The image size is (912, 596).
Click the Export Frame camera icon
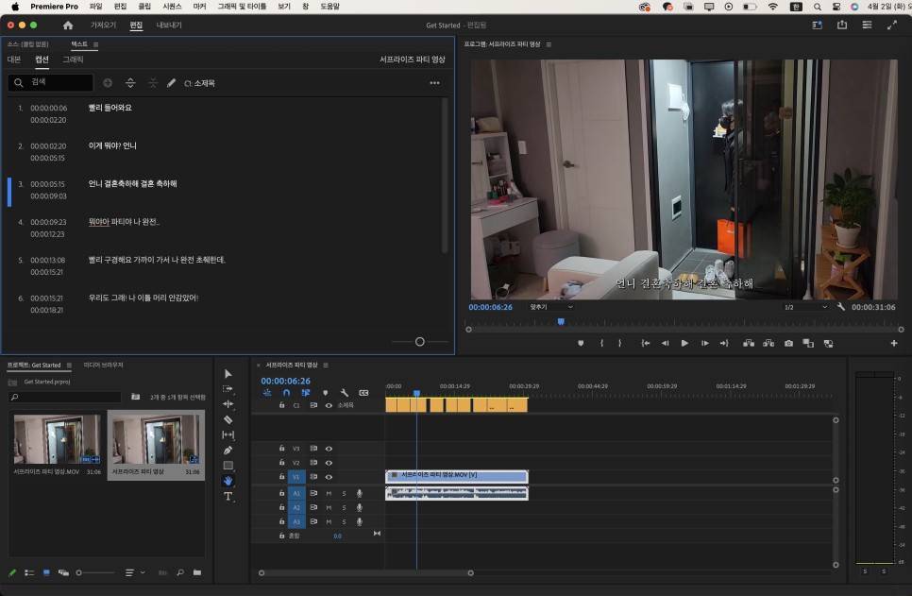point(788,343)
